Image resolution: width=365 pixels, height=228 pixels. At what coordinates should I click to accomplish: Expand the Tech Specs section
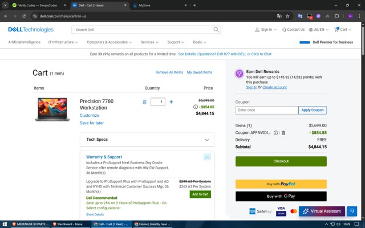click(147, 140)
